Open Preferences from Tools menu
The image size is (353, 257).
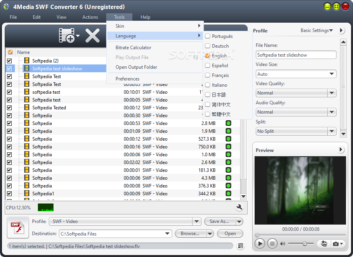[155, 79]
